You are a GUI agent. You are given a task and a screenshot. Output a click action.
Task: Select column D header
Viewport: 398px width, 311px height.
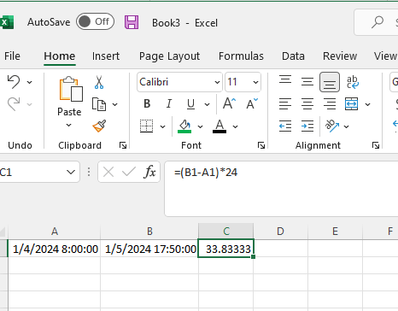click(x=280, y=232)
